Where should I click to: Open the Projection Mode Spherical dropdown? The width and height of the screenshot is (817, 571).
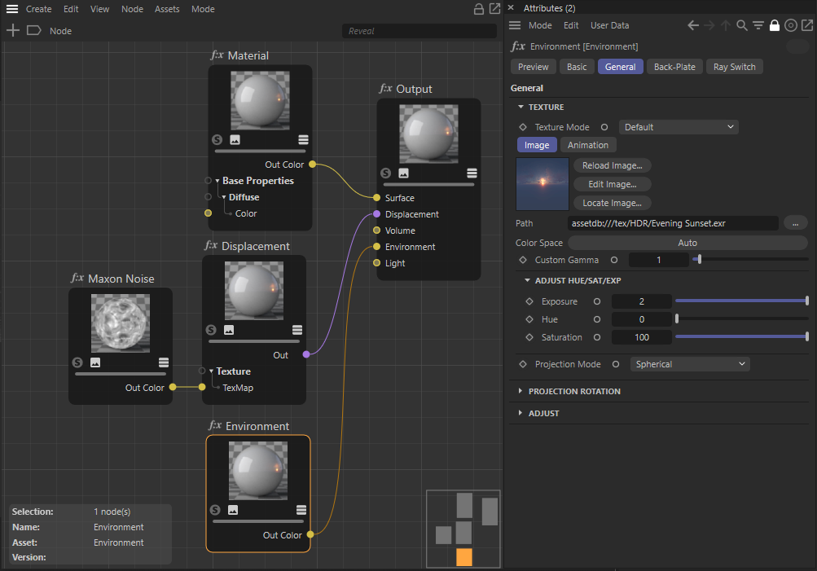689,364
